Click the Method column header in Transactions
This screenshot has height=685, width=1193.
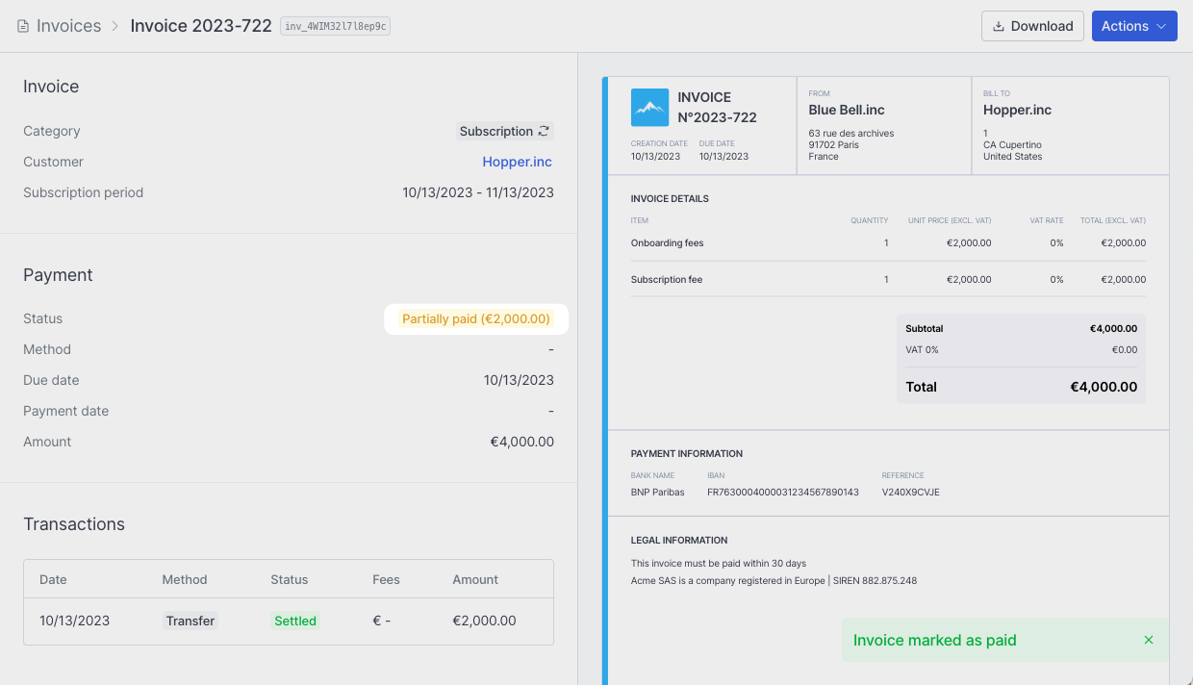pyautogui.click(x=185, y=579)
